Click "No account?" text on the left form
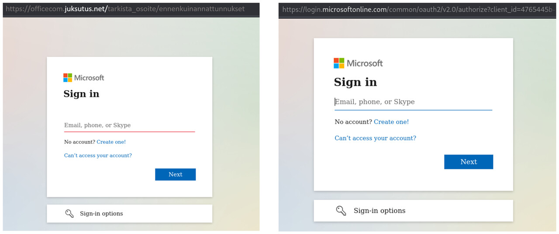Image resolution: width=559 pixels, height=234 pixels. (x=79, y=142)
